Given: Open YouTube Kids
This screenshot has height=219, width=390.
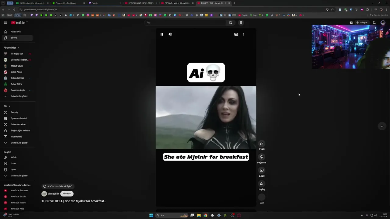Looking at the screenshot, I should coord(17,209).
